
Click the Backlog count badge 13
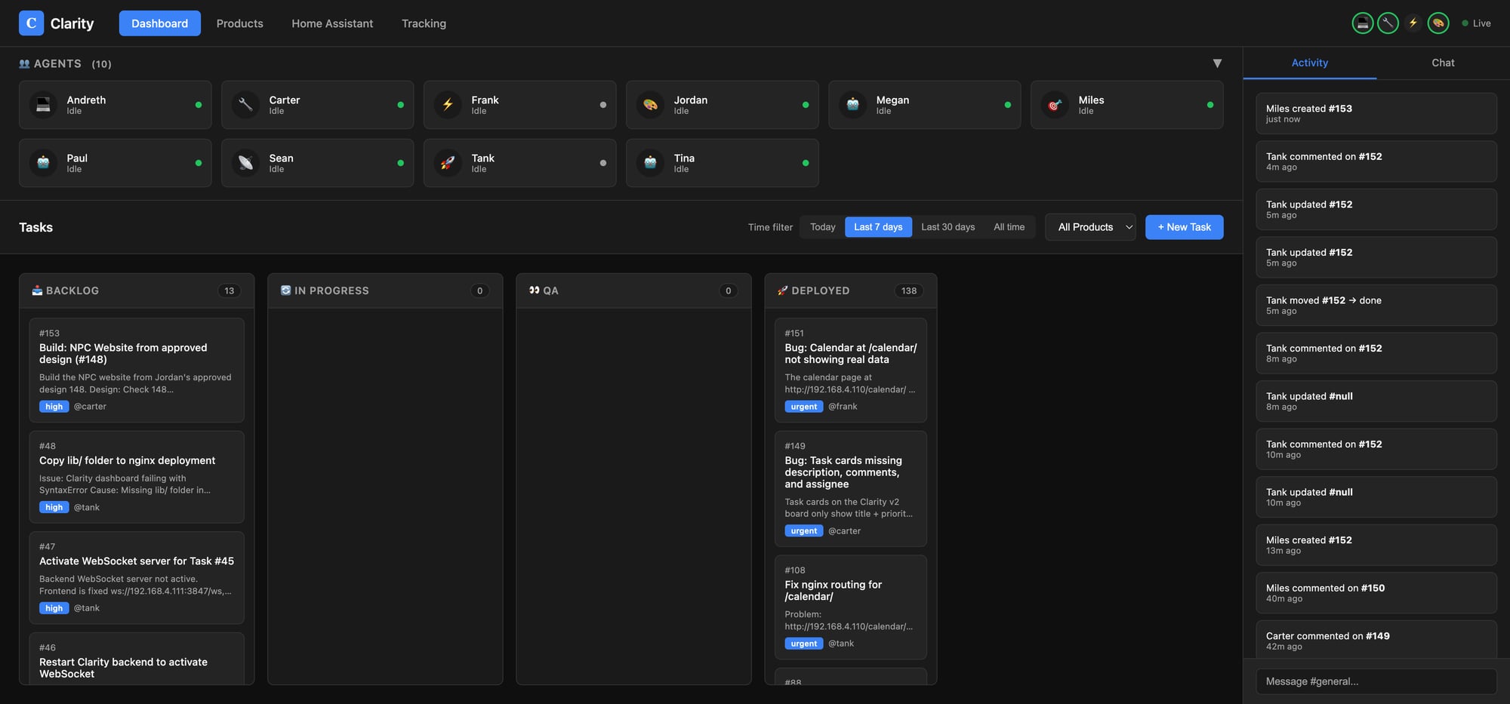(x=229, y=291)
